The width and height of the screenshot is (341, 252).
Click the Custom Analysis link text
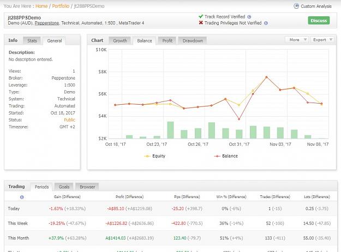[316, 6]
